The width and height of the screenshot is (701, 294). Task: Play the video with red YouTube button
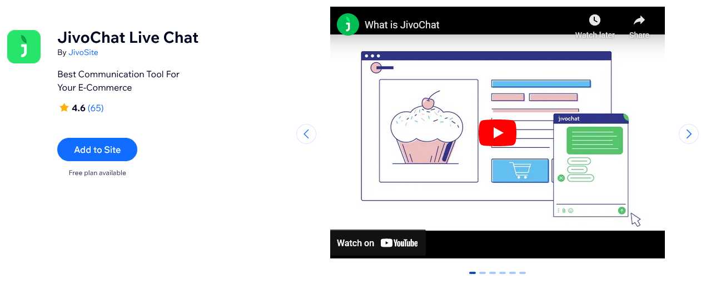497,133
